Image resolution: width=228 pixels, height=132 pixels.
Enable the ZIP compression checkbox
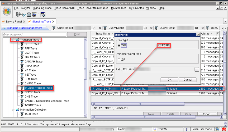[x=119, y=60]
